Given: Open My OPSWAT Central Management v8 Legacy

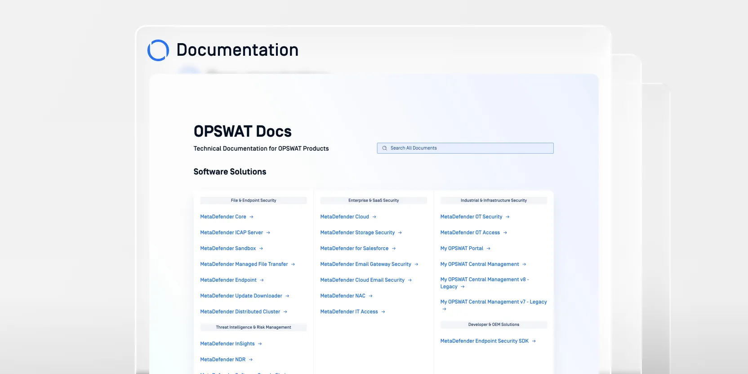Looking at the screenshot, I should 485,283.
